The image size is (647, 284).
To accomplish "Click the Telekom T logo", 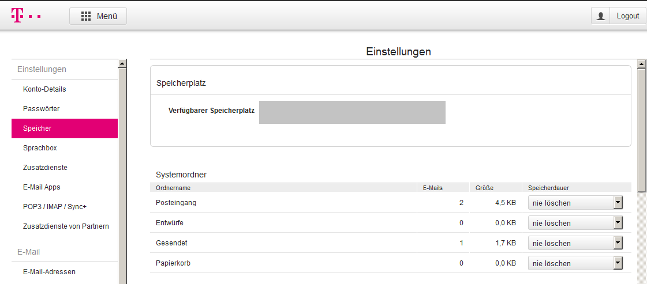I will [x=17, y=16].
